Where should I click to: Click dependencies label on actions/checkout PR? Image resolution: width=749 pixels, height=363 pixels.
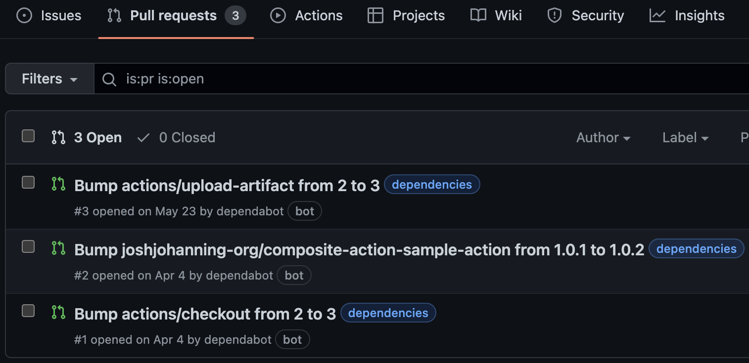388,313
